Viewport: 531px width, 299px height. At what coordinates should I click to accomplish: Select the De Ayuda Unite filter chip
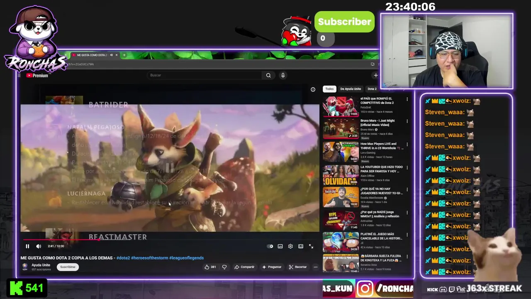coord(351,89)
